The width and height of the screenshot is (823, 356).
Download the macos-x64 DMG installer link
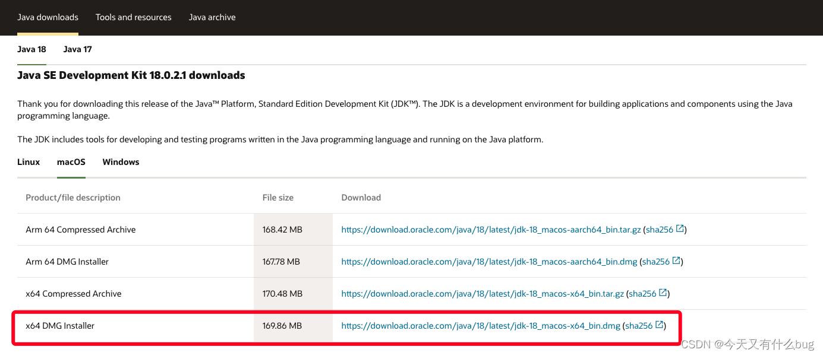481,326
